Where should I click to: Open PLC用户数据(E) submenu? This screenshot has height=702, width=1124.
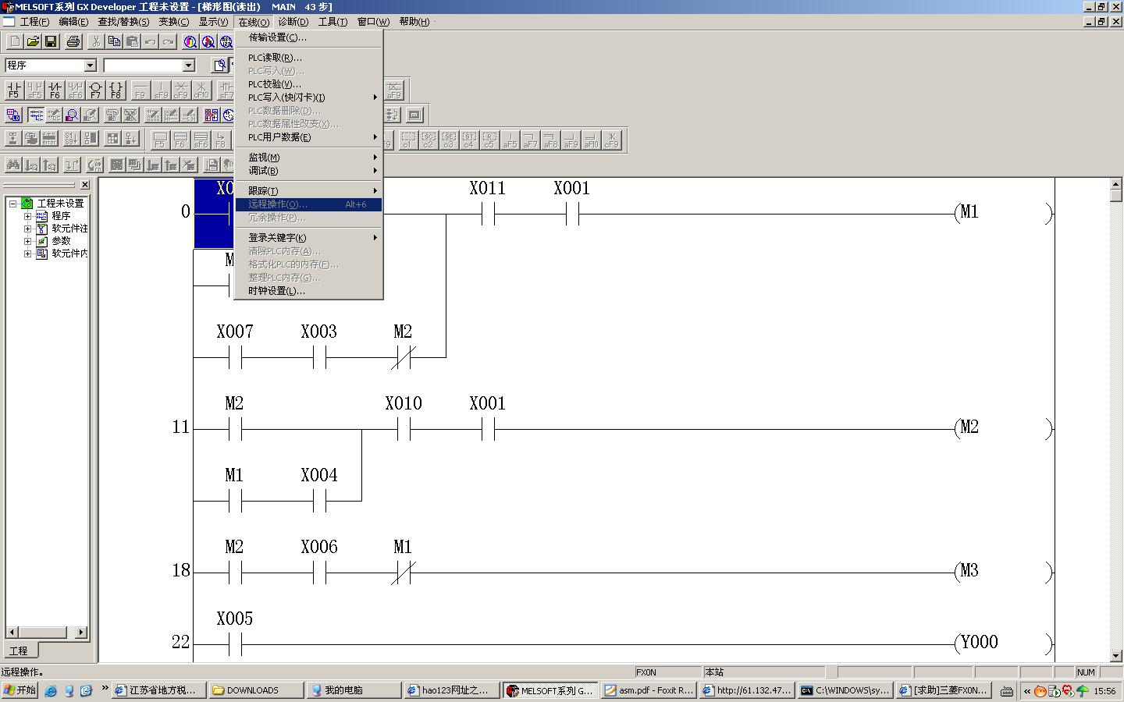click(308, 137)
